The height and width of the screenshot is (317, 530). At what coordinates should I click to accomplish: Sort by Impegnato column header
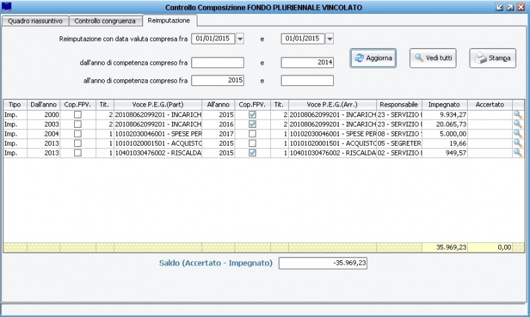[x=443, y=105]
